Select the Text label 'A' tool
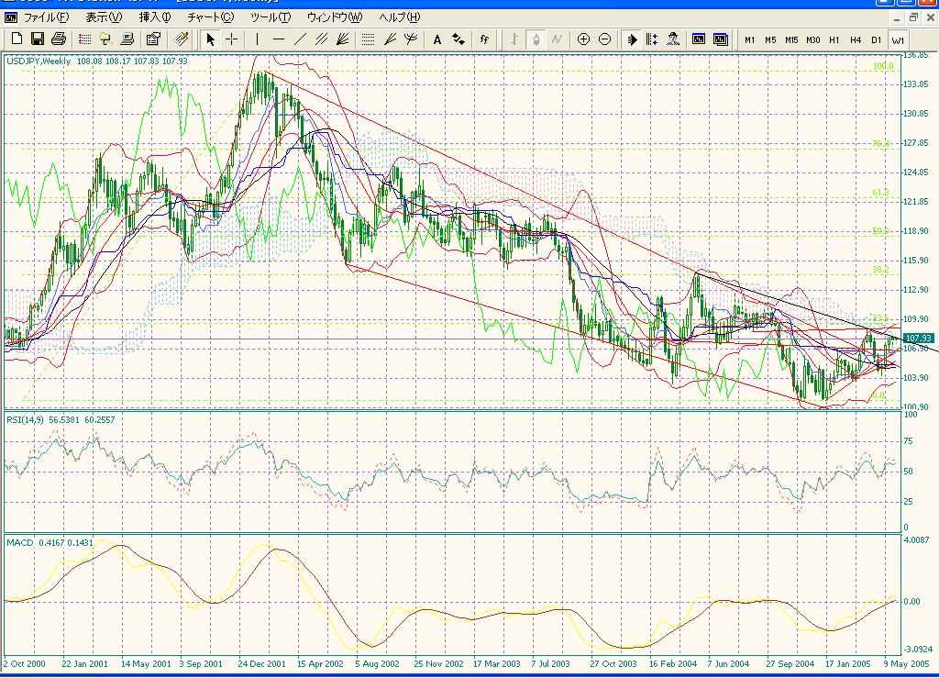939x678 pixels. click(437, 39)
